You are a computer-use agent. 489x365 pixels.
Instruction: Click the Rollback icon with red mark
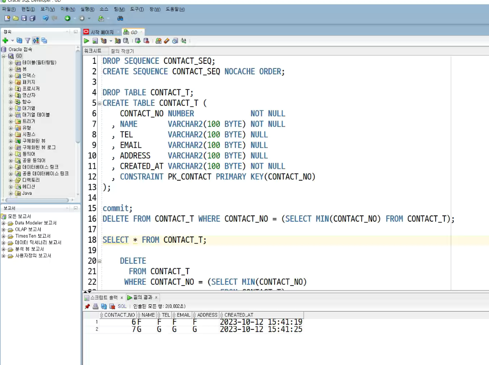[146, 41]
